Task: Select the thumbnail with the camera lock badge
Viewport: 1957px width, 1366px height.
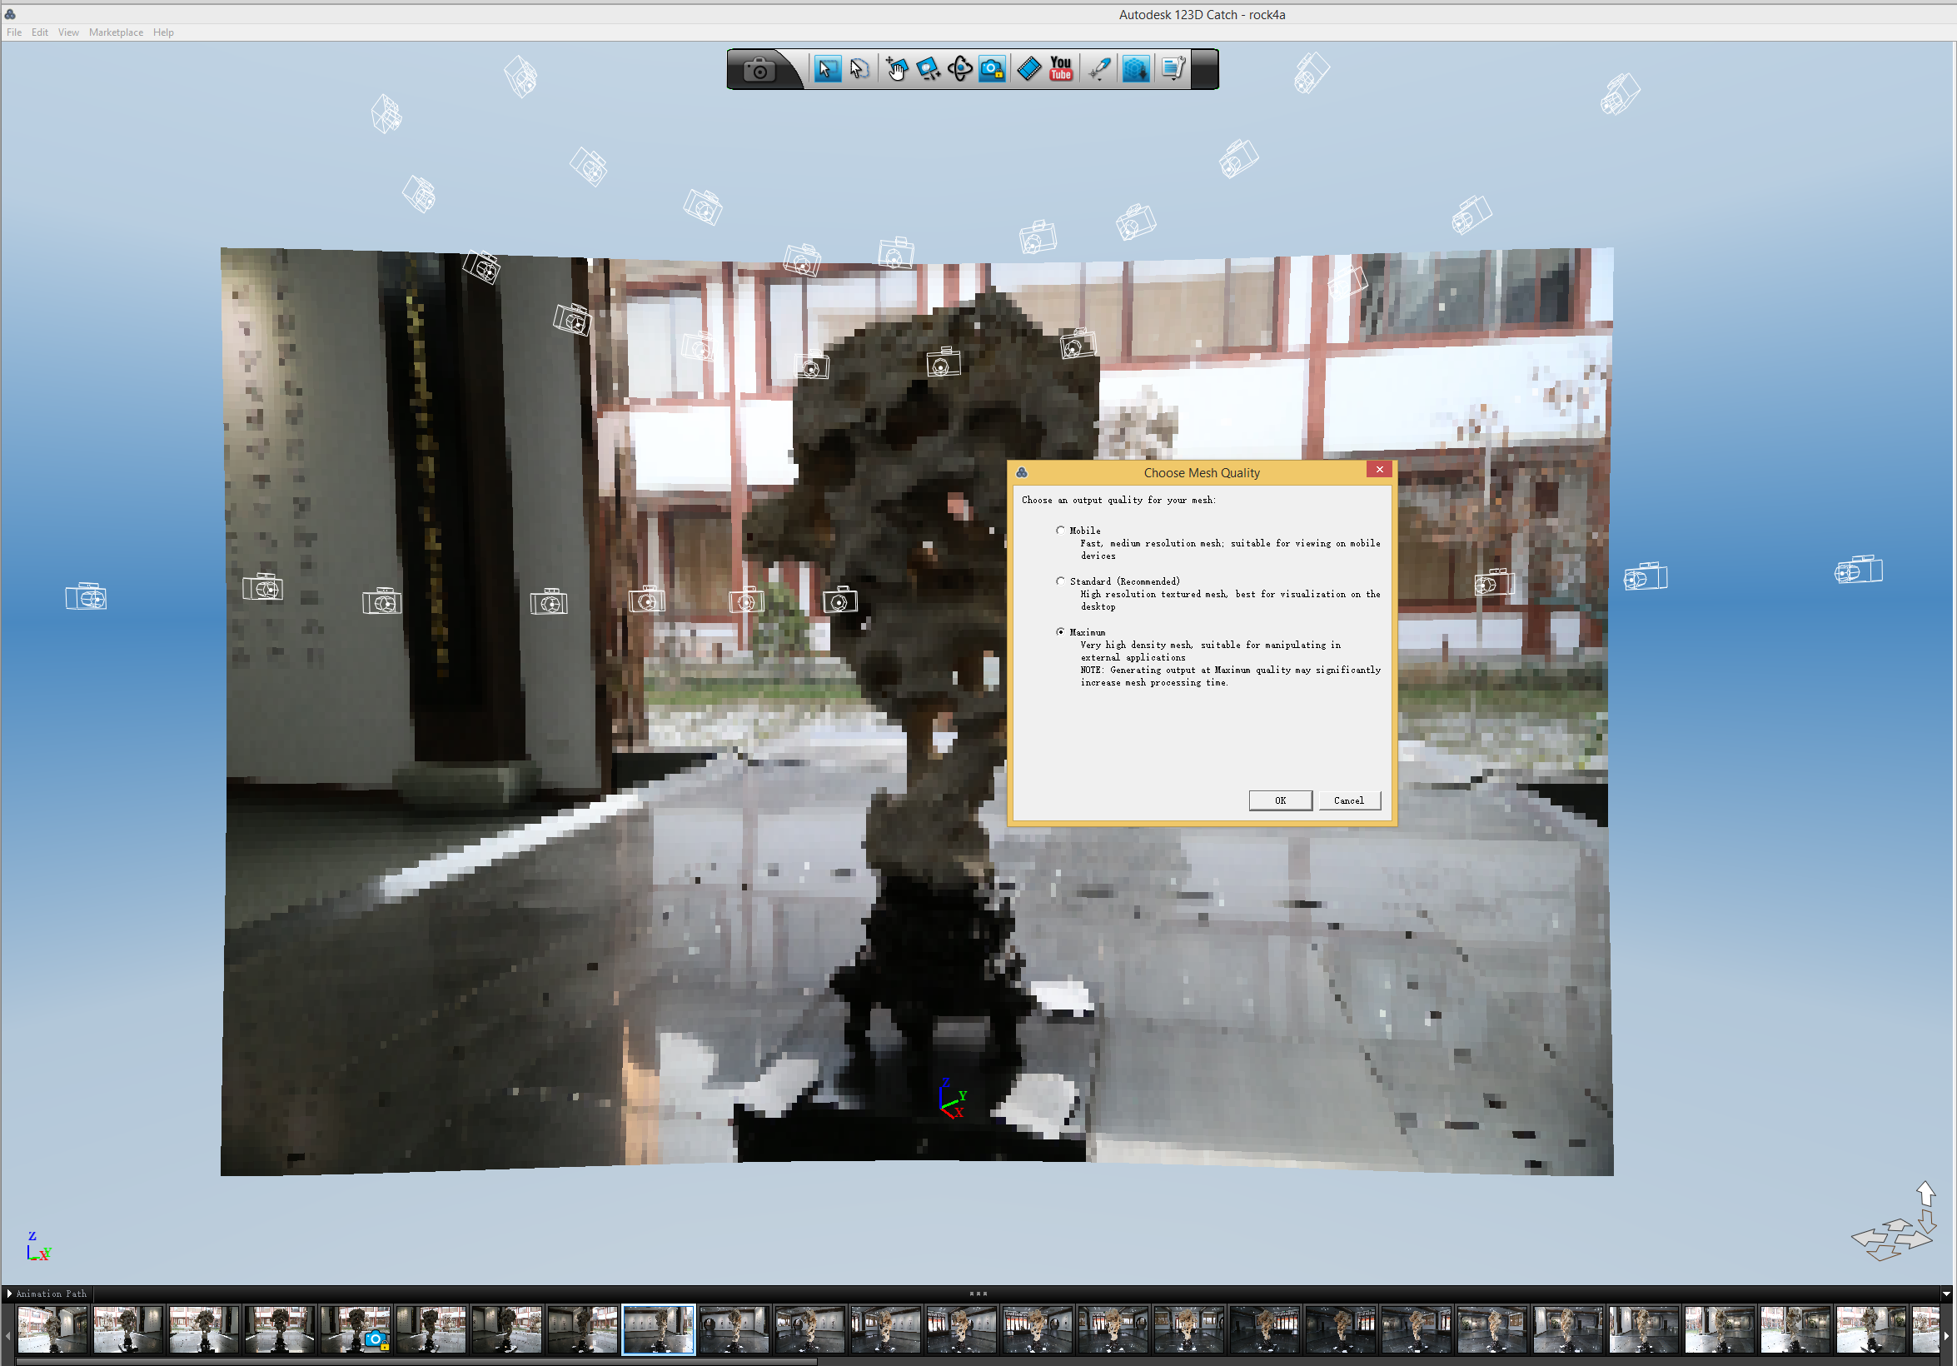Action: (x=356, y=1329)
